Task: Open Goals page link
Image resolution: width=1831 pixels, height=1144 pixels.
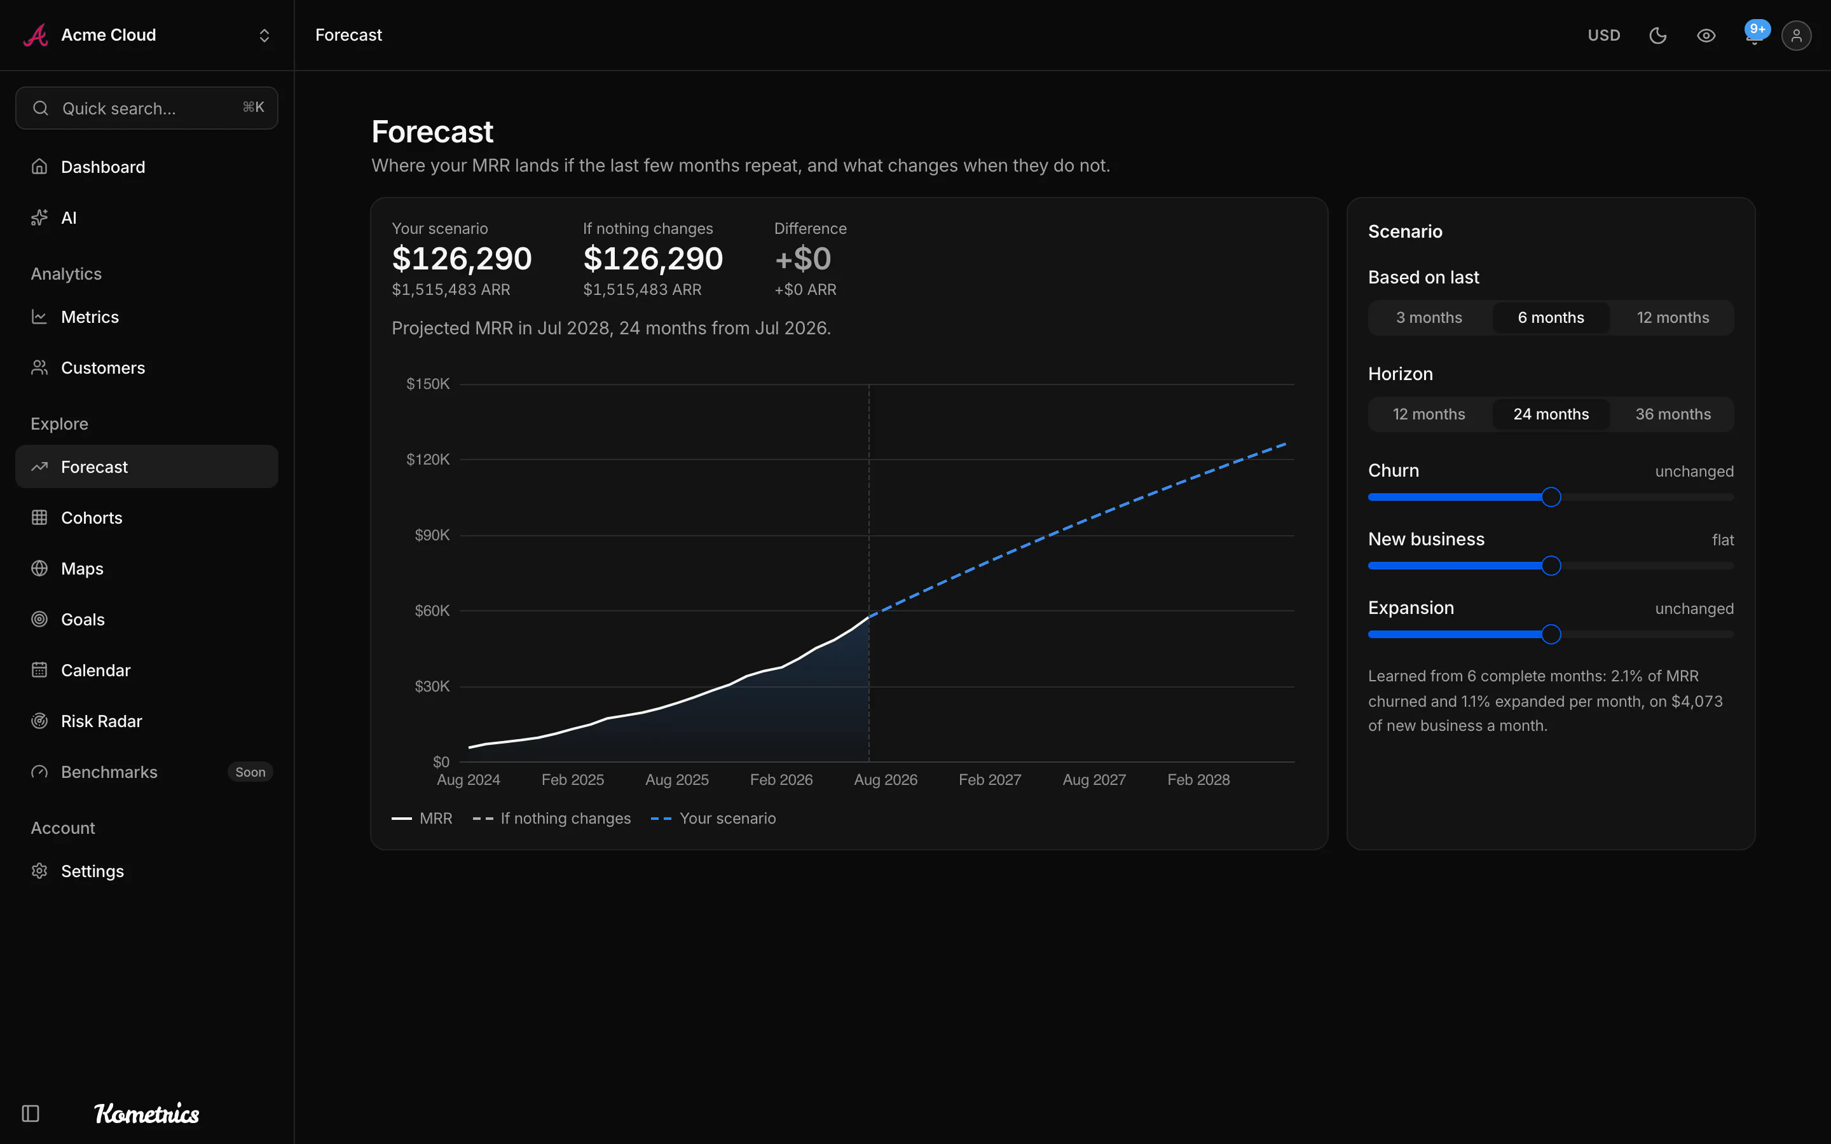Action: coord(147,619)
